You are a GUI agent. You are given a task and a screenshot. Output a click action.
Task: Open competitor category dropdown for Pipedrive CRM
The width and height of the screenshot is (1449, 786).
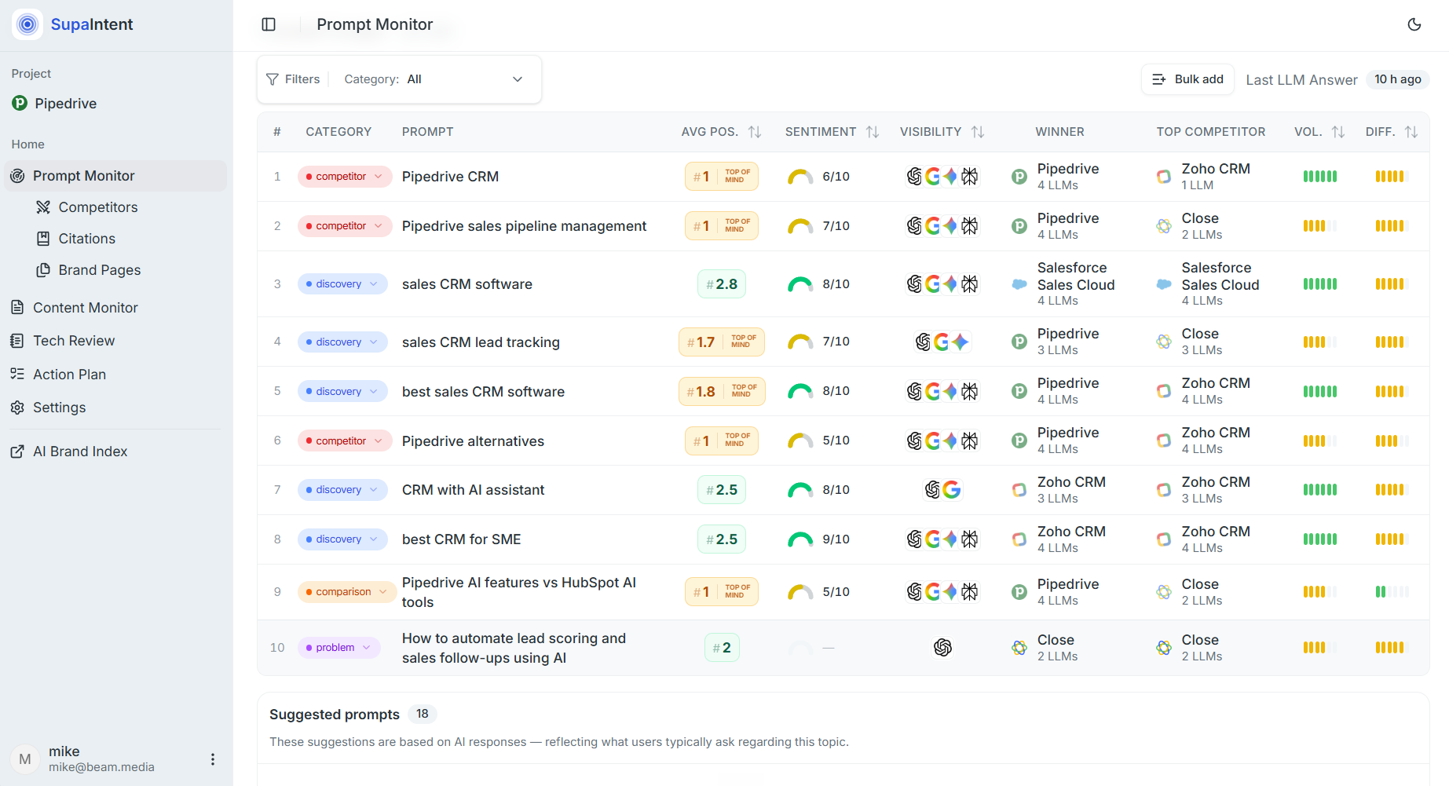point(345,177)
